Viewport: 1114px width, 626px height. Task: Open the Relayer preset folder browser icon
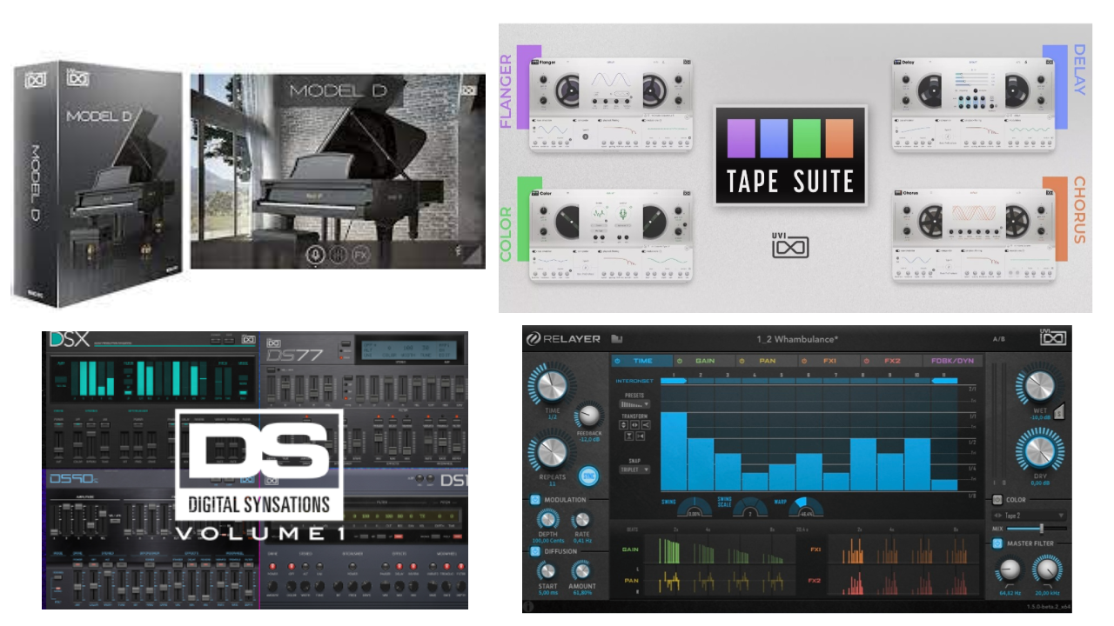point(617,338)
